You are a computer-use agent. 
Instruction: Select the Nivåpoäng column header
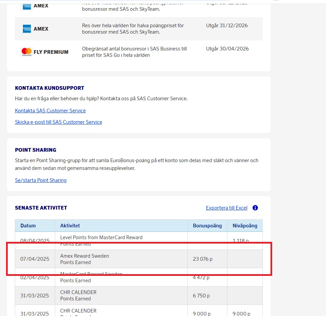[x=245, y=226]
